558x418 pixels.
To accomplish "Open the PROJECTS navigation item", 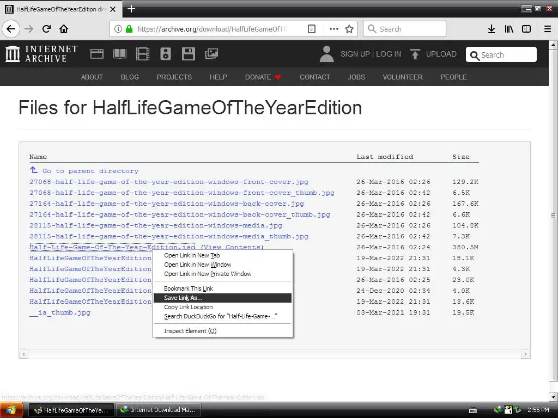I will (x=174, y=77).
